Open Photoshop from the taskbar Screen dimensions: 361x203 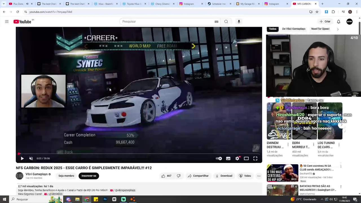point(105,199)
